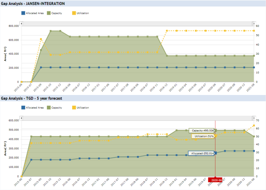Screen dimensions: 266x190
Task: Click the Gap Analysis - JANSEN-INTEGRATION title
Action: pos(33,4)
